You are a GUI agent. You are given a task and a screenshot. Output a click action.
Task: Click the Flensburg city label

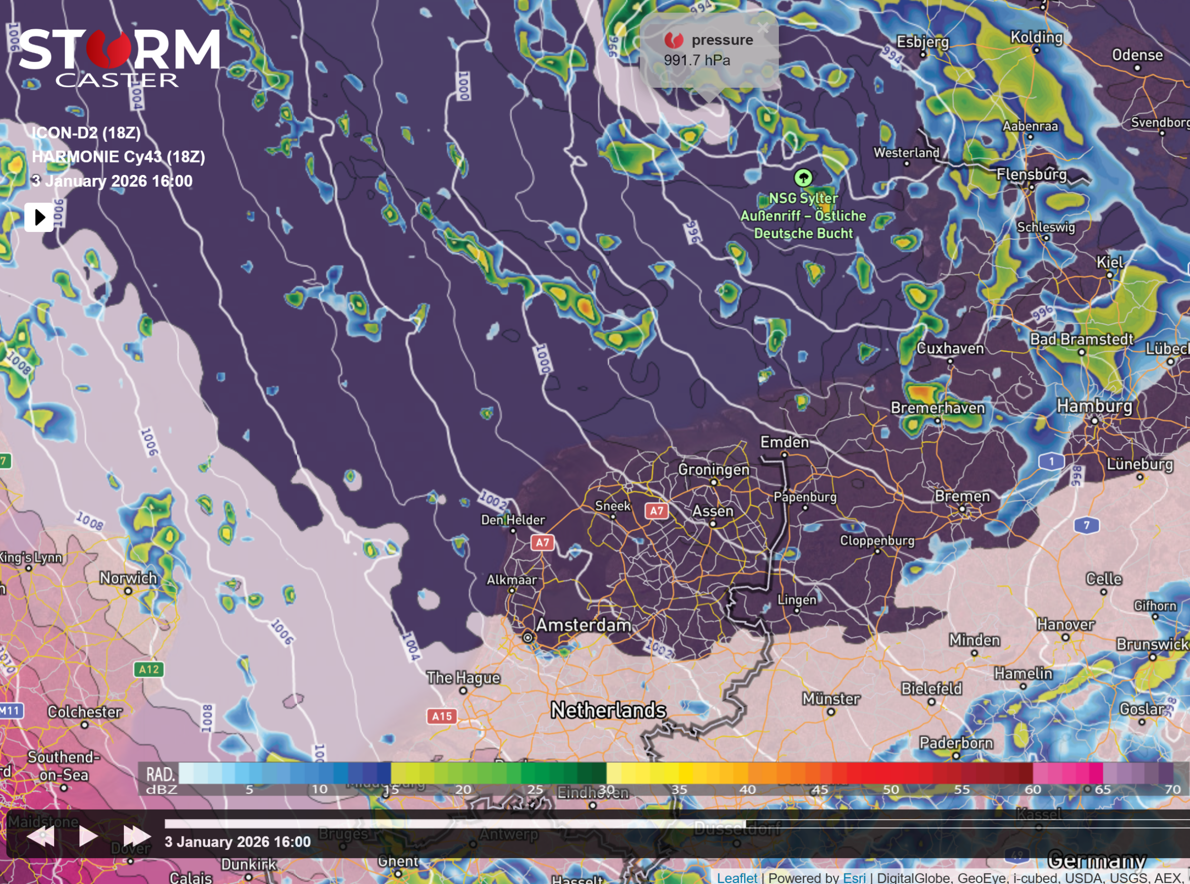tap(1031, 174)
